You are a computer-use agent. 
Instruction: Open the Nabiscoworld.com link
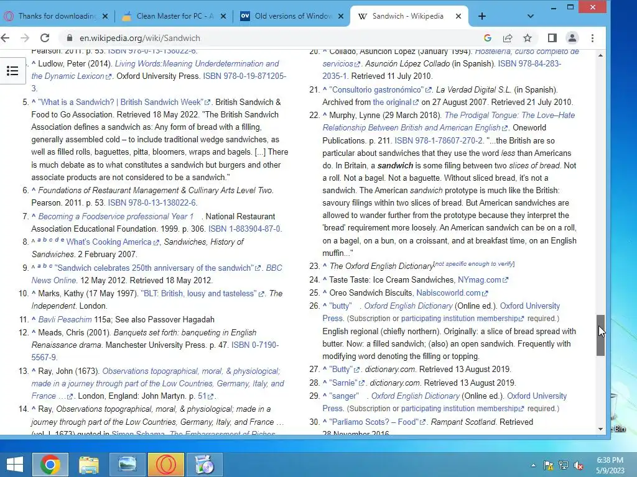click(x=449, y=293)
